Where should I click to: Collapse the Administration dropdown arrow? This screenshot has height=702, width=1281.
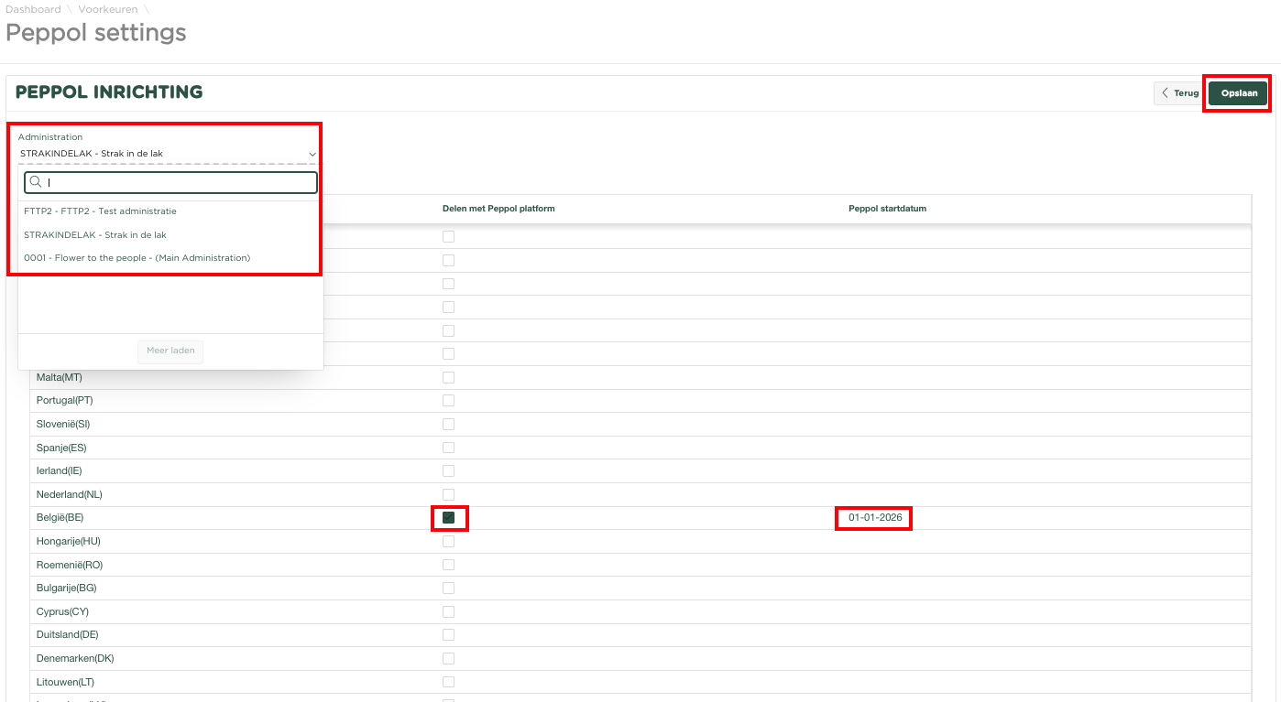coord(312,154)
